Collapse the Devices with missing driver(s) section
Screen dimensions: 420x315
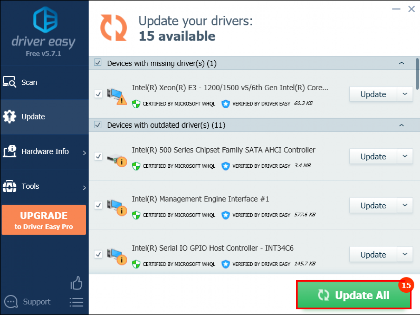tap(401, 63)
